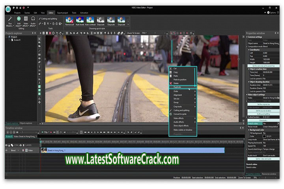The width and height of the screenshot is (284, 189).
Task: Toggle the eye icon on the Blend layer
Action: coord(6,150)
